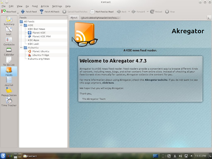Image resolution: width=212 pixels, height=159 pixels.
Task: Open the Feed menu
Action: pos(35,6)
